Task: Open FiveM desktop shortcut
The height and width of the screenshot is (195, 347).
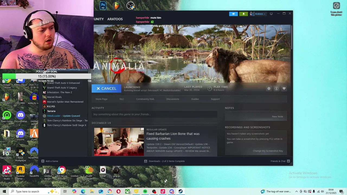Action: (34, 135)
